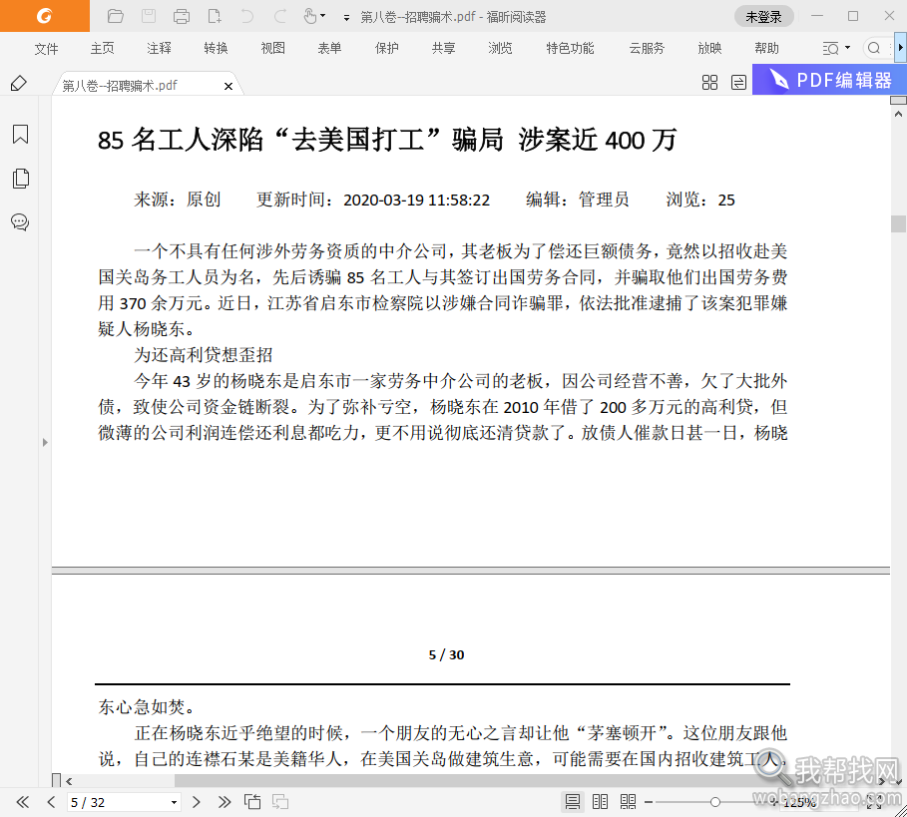
Task: Select the 第八卷--招聘骗术.pdf document tab
Action: click(121, 86)
